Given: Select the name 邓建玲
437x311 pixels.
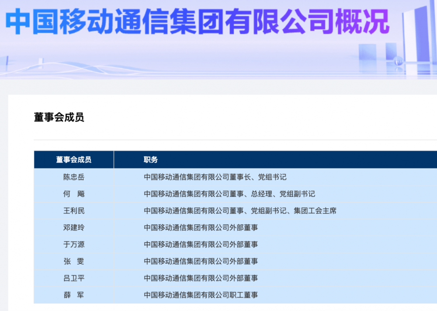Looking at the screenshot, I should 74,227.
